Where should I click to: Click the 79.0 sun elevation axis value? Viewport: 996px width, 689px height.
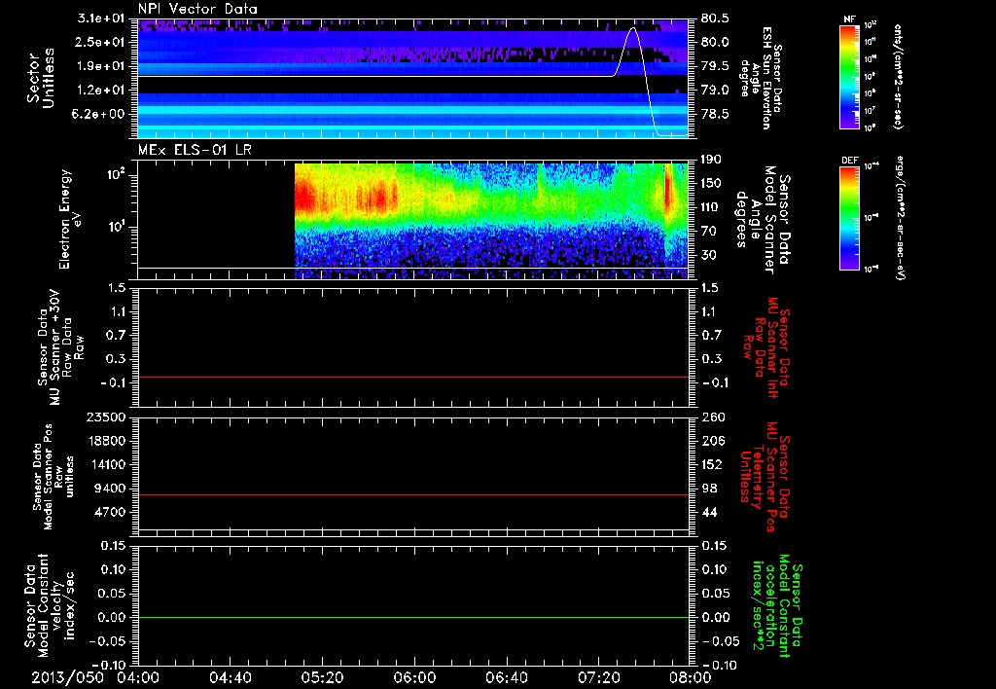715,91
